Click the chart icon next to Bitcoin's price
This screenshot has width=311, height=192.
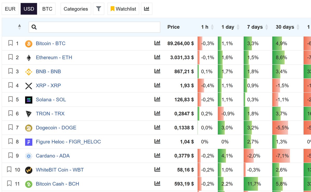tap(157, 43)
